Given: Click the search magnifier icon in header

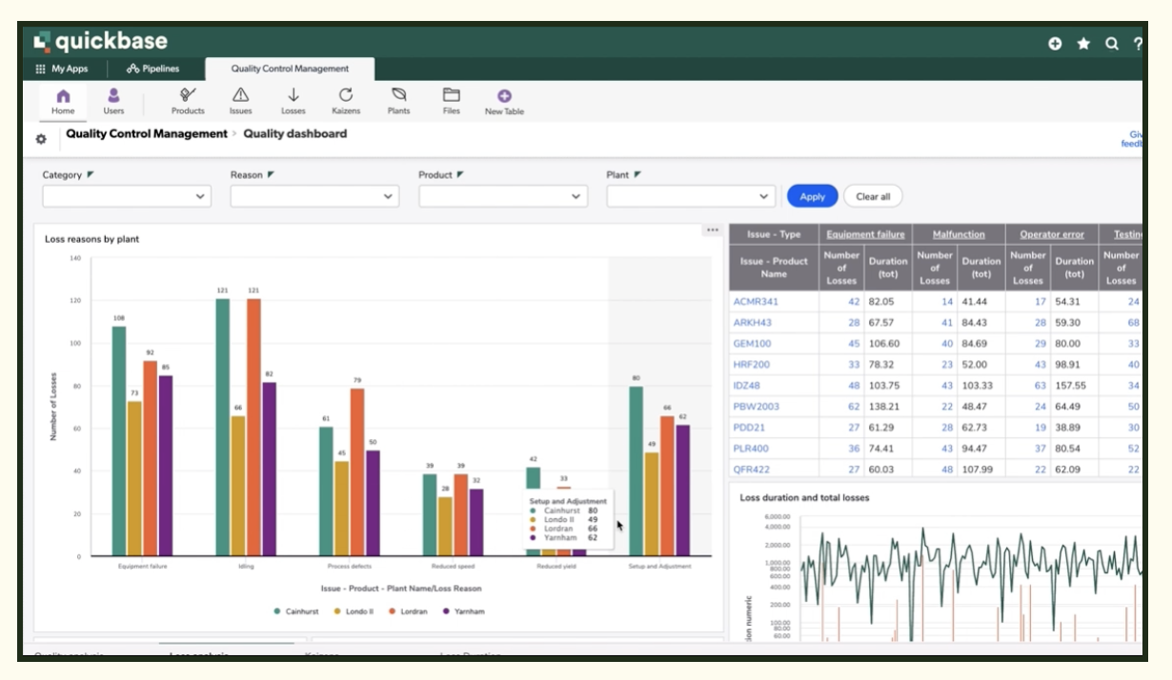Looking at the screenshot, I should 1111,44.
